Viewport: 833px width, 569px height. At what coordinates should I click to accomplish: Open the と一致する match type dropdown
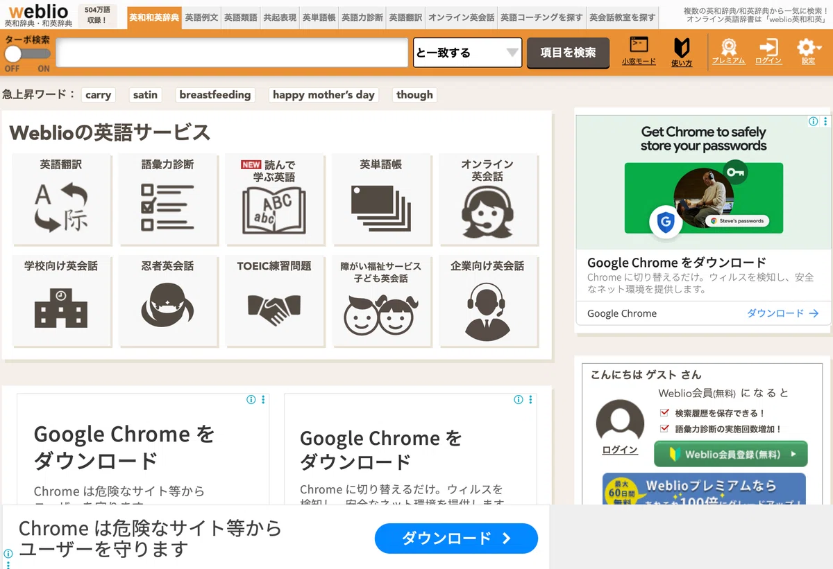[x=468, y=53]
